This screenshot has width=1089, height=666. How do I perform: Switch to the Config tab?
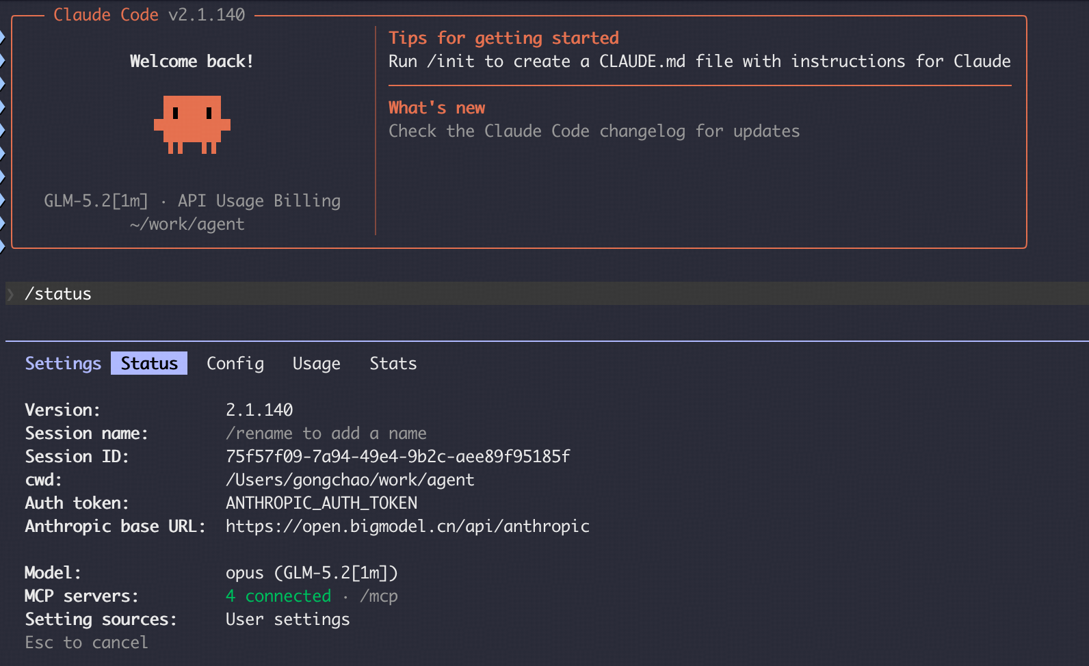pos(235,363)
